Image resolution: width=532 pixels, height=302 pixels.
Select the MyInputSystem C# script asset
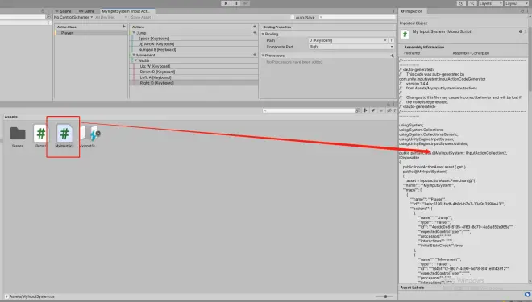coord(64,136)
